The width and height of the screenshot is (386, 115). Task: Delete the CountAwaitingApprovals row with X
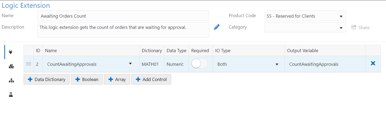(x=373, y=63)
